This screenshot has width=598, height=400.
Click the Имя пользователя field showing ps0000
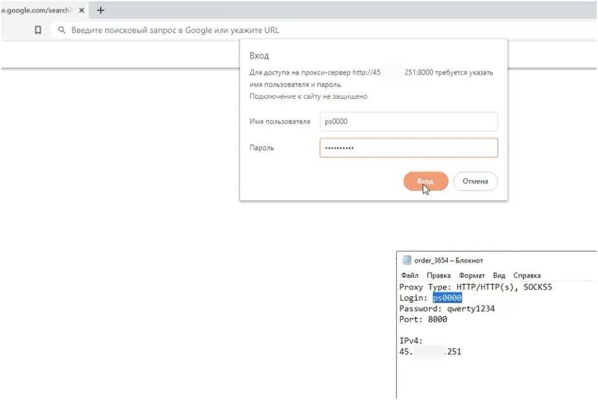pyautogui.click(x=408, y=121)
